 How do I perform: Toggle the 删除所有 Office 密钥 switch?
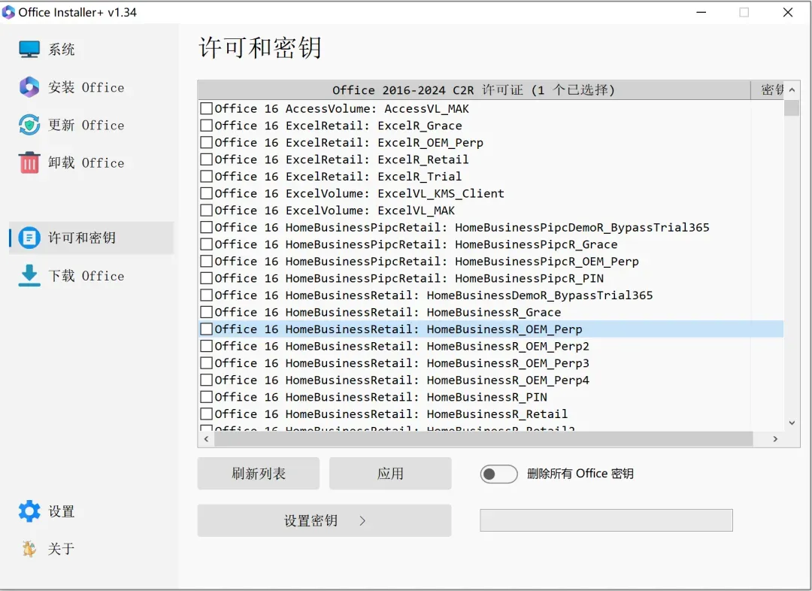tap(498, 474)
